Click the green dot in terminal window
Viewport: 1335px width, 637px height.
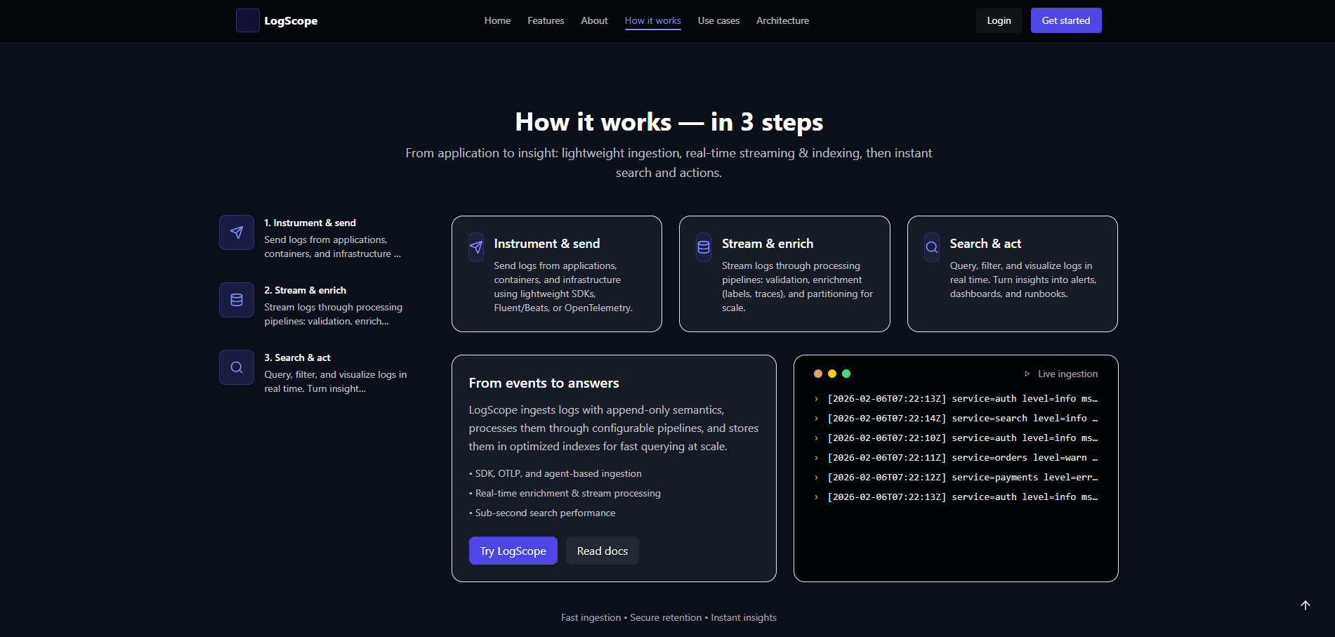point(846,374)
